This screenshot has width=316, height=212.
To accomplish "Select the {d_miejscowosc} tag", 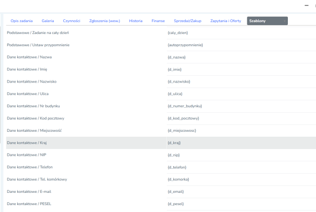I will point(182,130).
